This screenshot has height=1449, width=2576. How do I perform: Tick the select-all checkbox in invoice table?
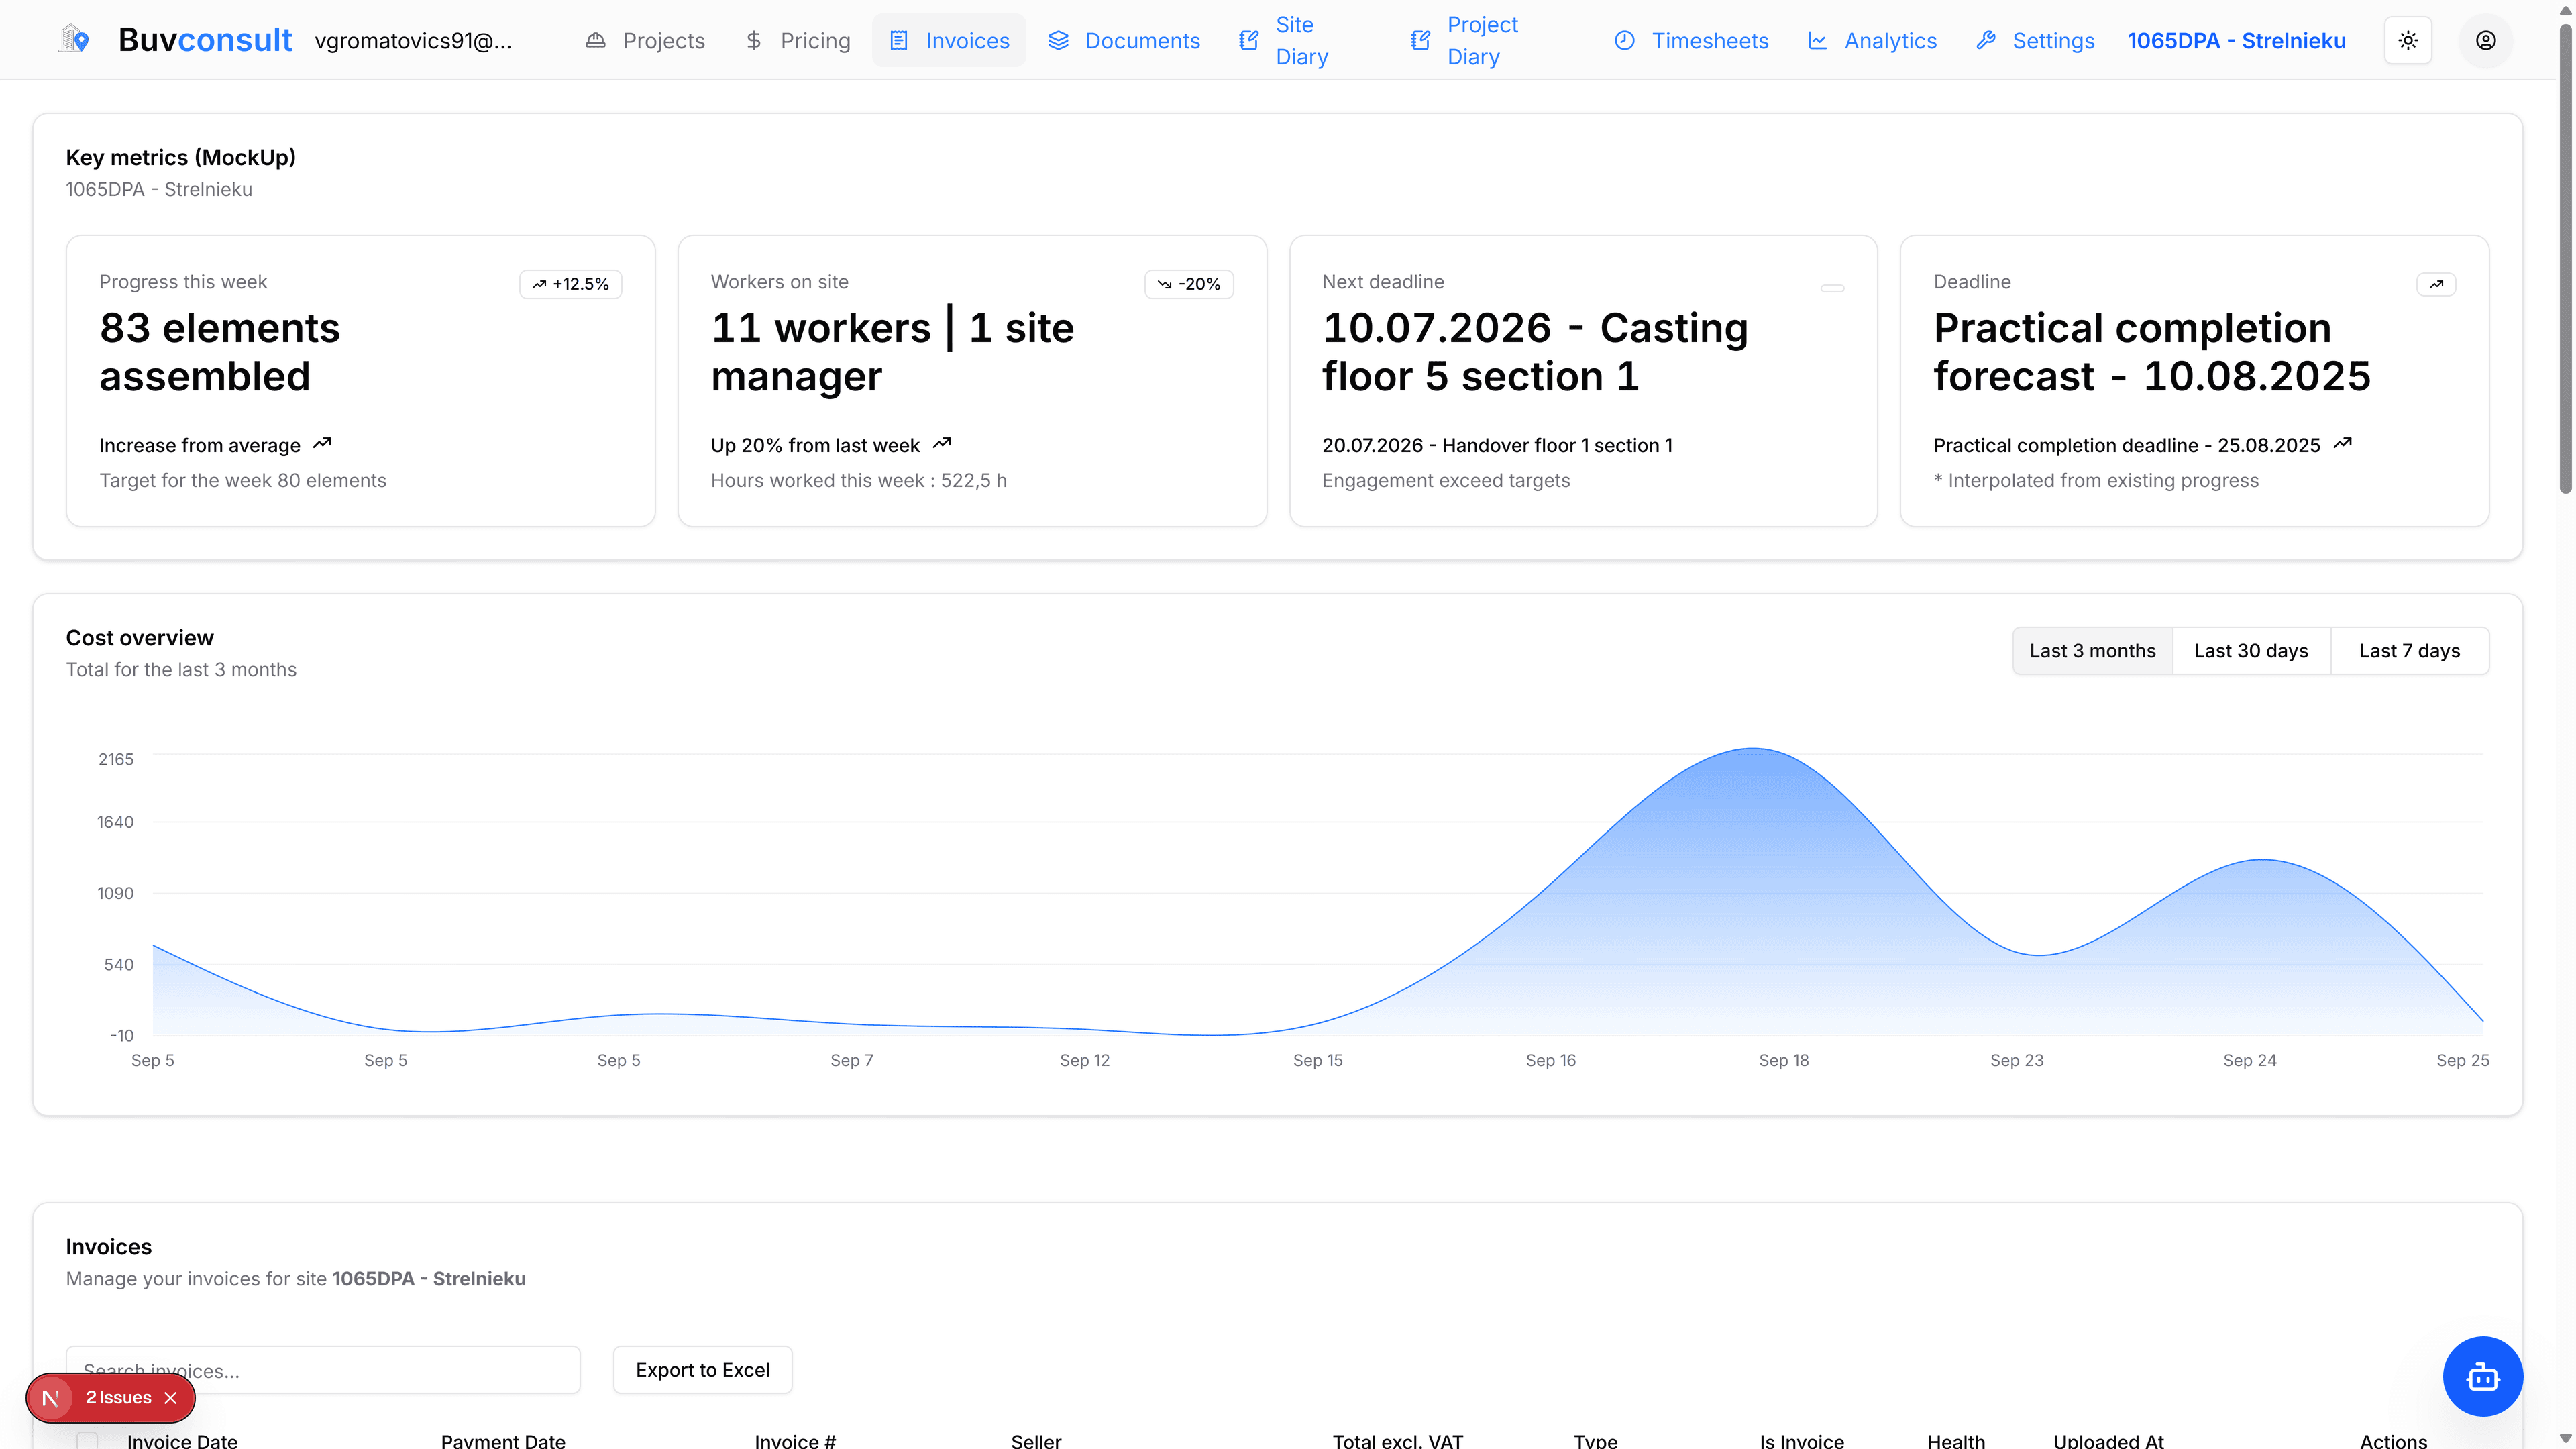(x=87, y=1440)
